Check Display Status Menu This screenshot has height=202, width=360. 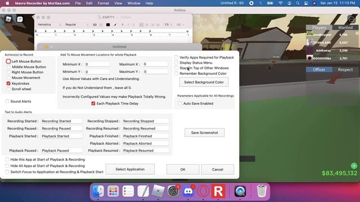click(x=176, y=62)
